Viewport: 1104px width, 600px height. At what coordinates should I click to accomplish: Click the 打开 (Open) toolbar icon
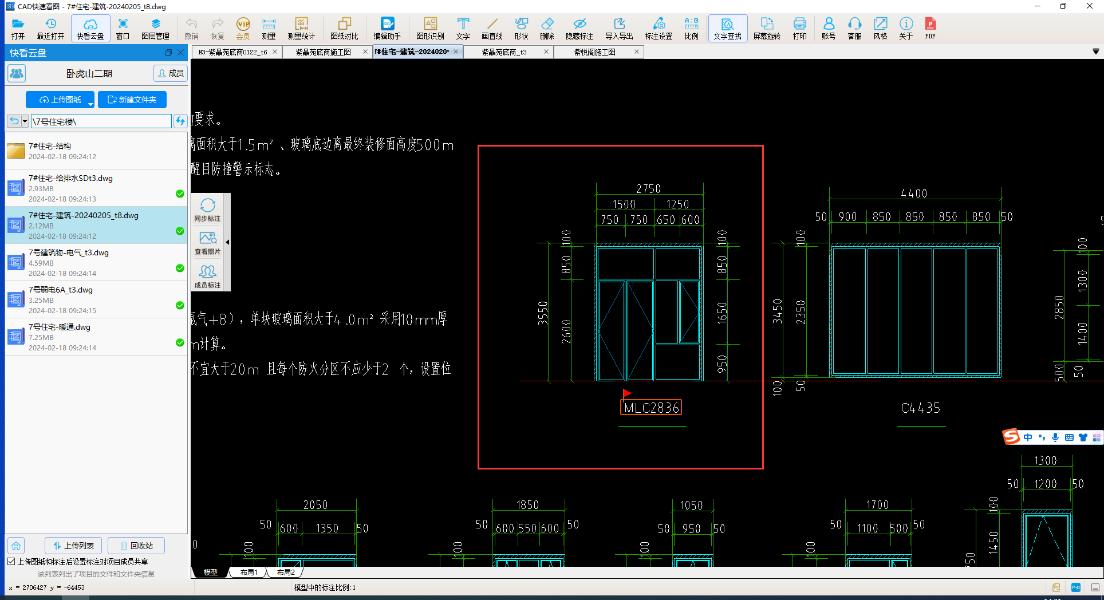tap(18, 29)
